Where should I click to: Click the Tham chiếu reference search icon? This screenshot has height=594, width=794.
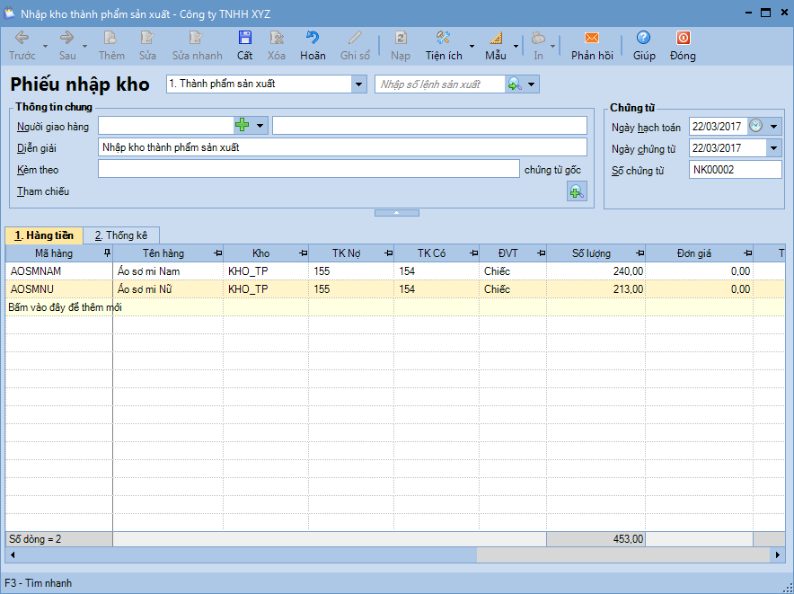pyautogui.click(x=576, y=191)
